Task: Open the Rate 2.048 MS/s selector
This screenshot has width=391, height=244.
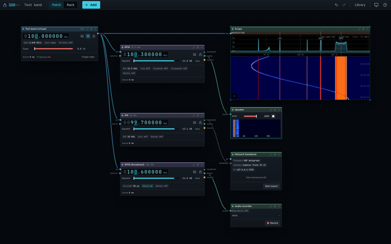Action: [32, 43]
